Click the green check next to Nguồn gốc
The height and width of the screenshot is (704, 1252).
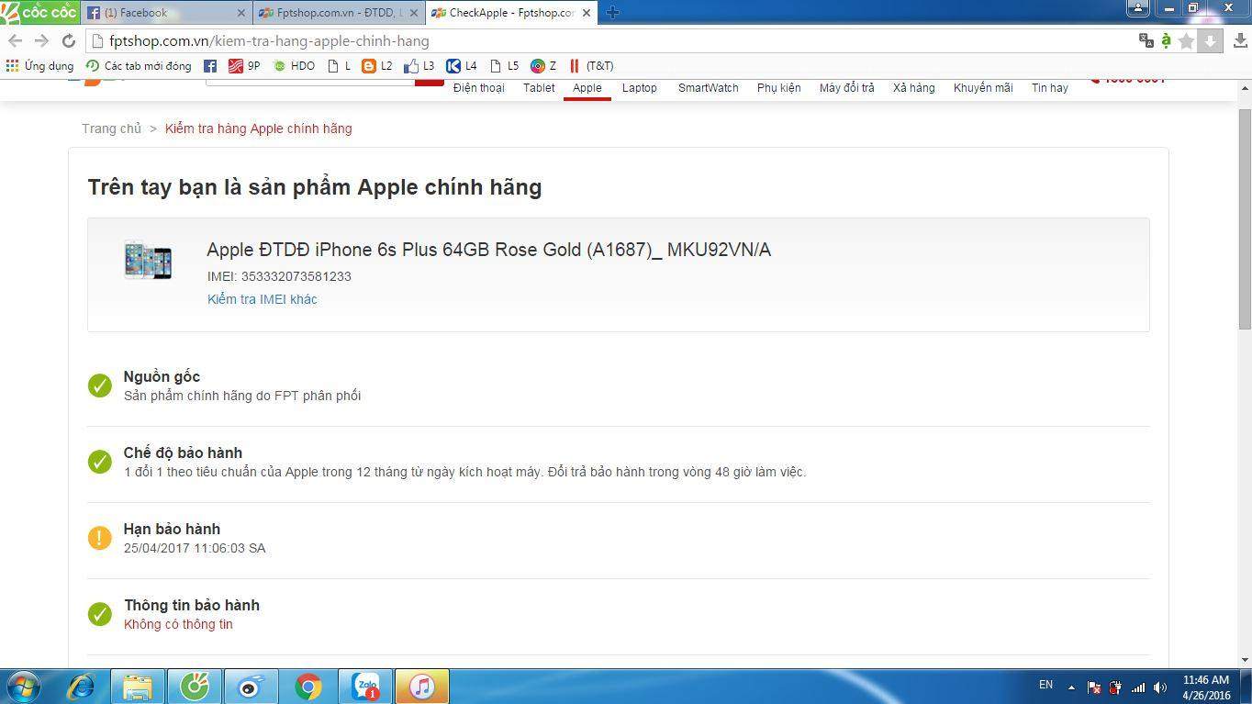(100, 386)
